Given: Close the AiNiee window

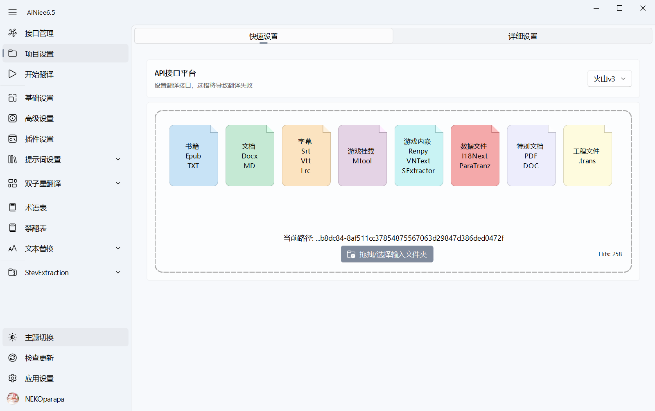Looking at the screenshot, I should click(x=643, y=8).
